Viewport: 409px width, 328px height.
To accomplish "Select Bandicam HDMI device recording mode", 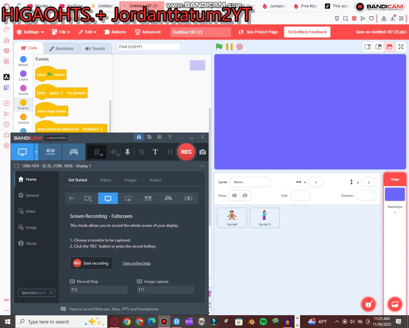I will pyautogui.click(x=50, y=152).
